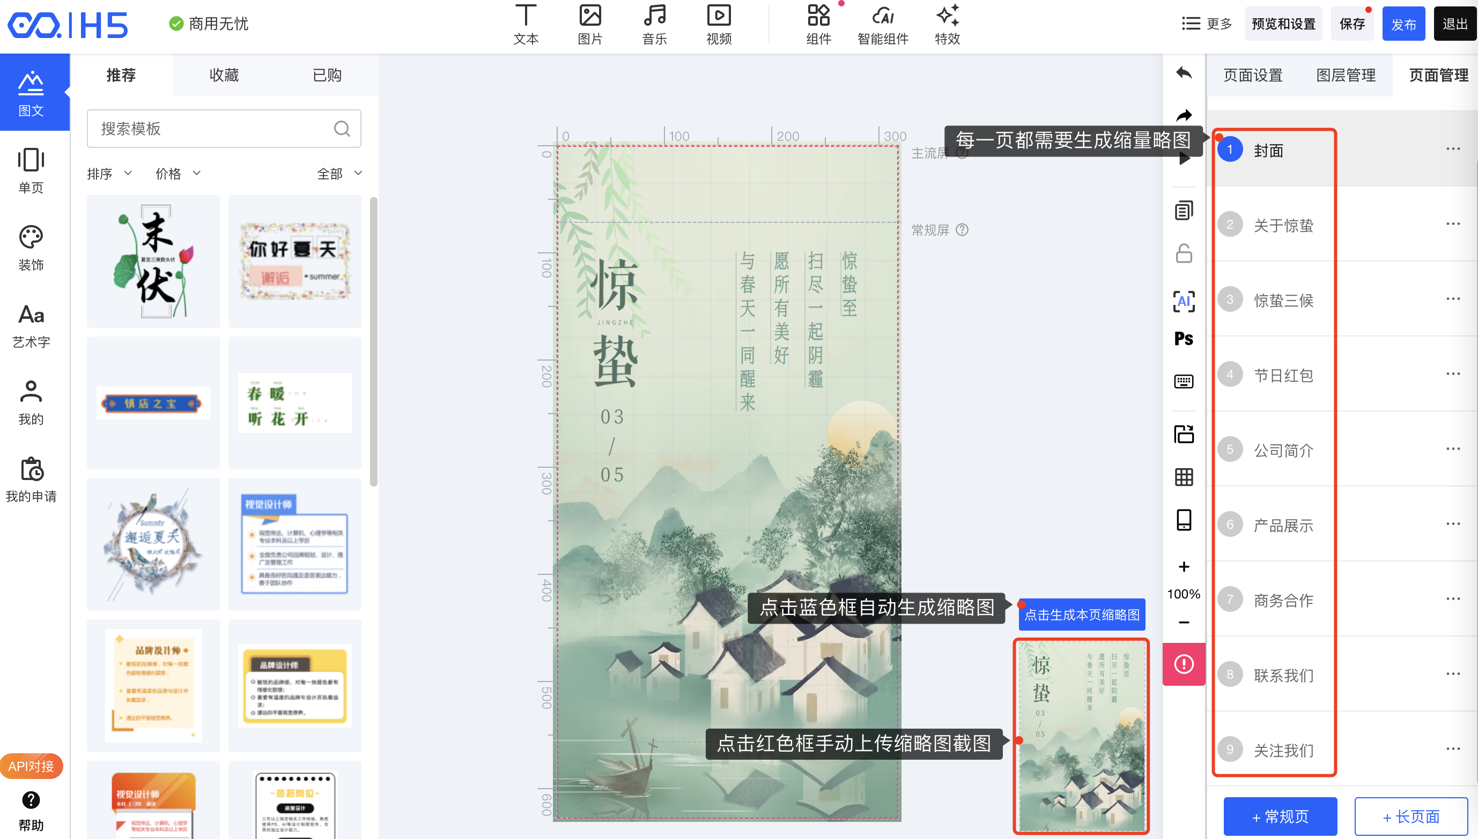Zoom in with the plus icon
The height and width of the screenshot is (839, 1478).
(x=1184, y=567)
